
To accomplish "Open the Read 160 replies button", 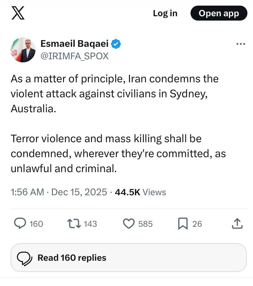I will 128,258.
